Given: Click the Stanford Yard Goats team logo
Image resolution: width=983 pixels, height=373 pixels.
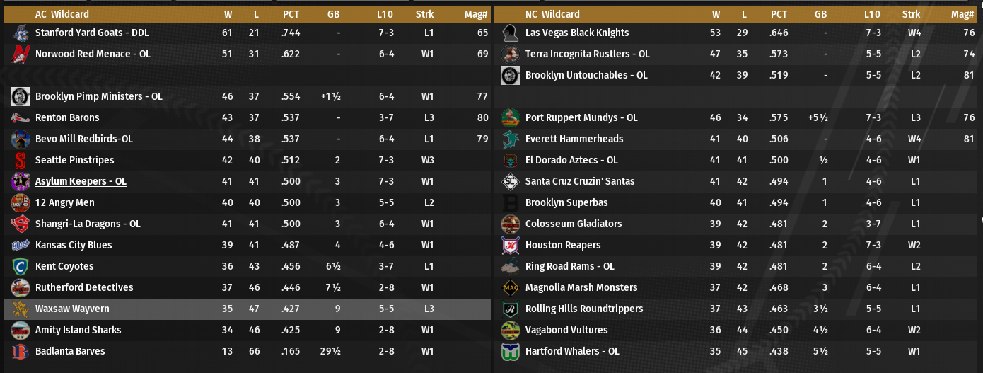Looking at the screenshot, I should 20,33.
